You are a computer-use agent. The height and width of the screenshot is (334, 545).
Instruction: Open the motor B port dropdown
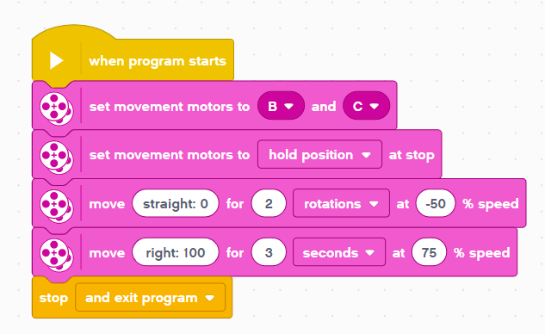pos(281,106)
